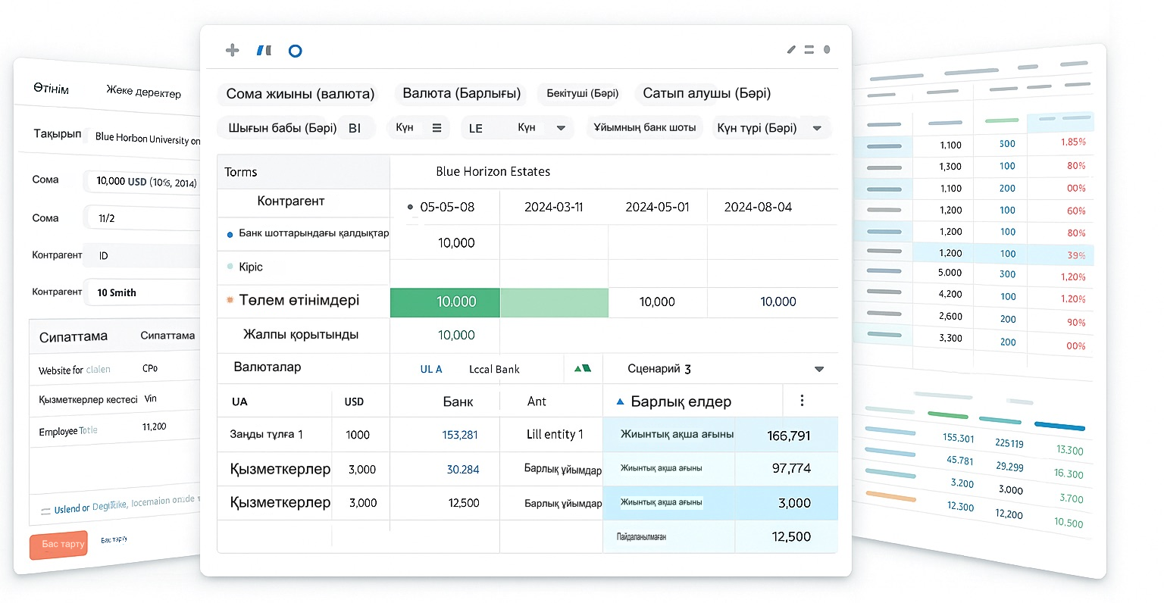Switch to Өтінім tab in left window
The image size is (1164, 603).
(x=51, y=89)
